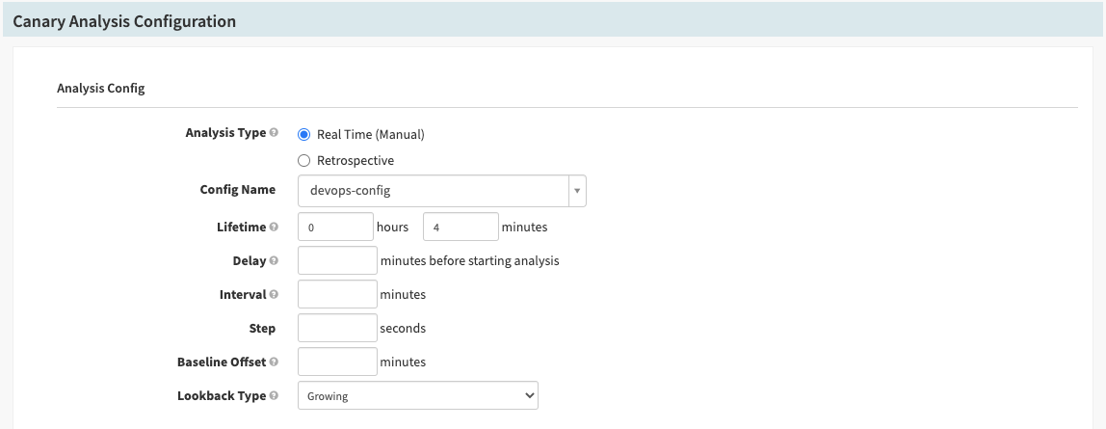
Task: Focus the Baseline Offset minutes field
Action: click(337, 362)
